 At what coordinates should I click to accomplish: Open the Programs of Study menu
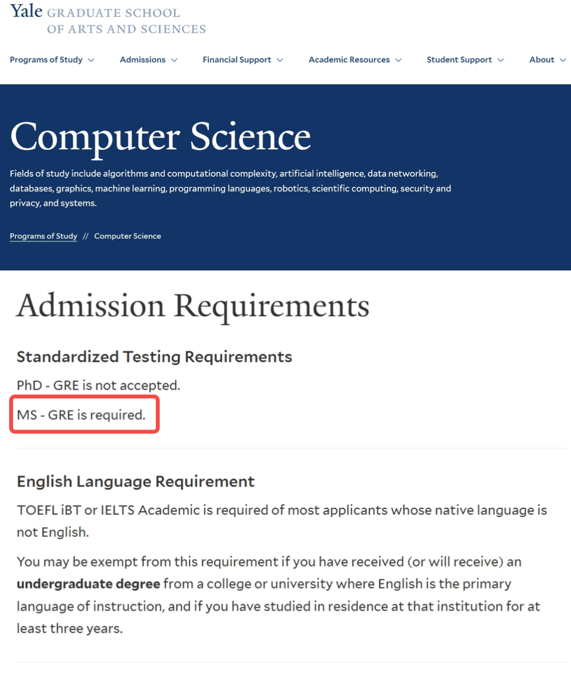click(x=52, y=60)
